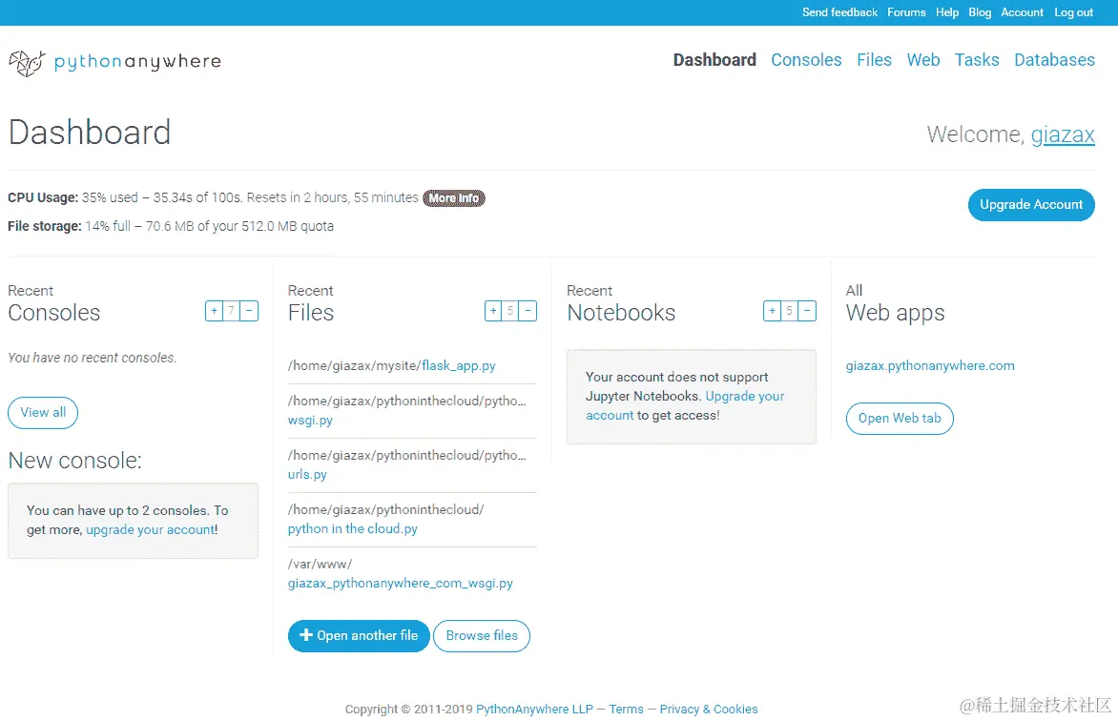This screenshot has height=721, width=1118.
Task: Click View all consoles button
Action: point(43,413)
